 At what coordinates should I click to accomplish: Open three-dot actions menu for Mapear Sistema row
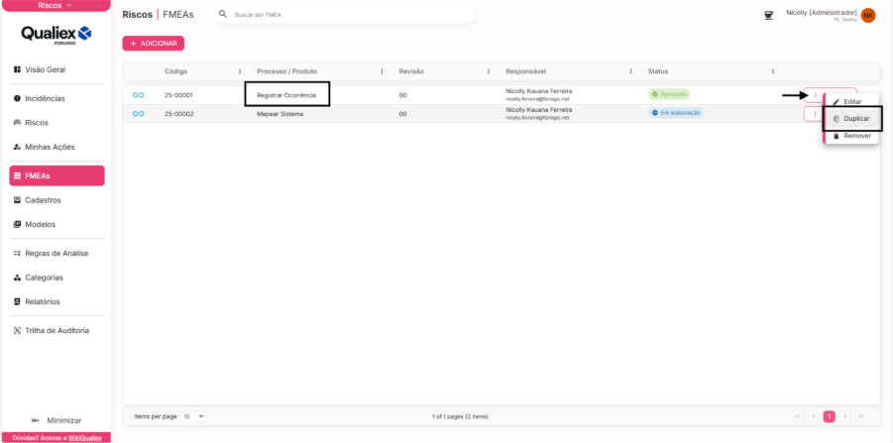815,114
